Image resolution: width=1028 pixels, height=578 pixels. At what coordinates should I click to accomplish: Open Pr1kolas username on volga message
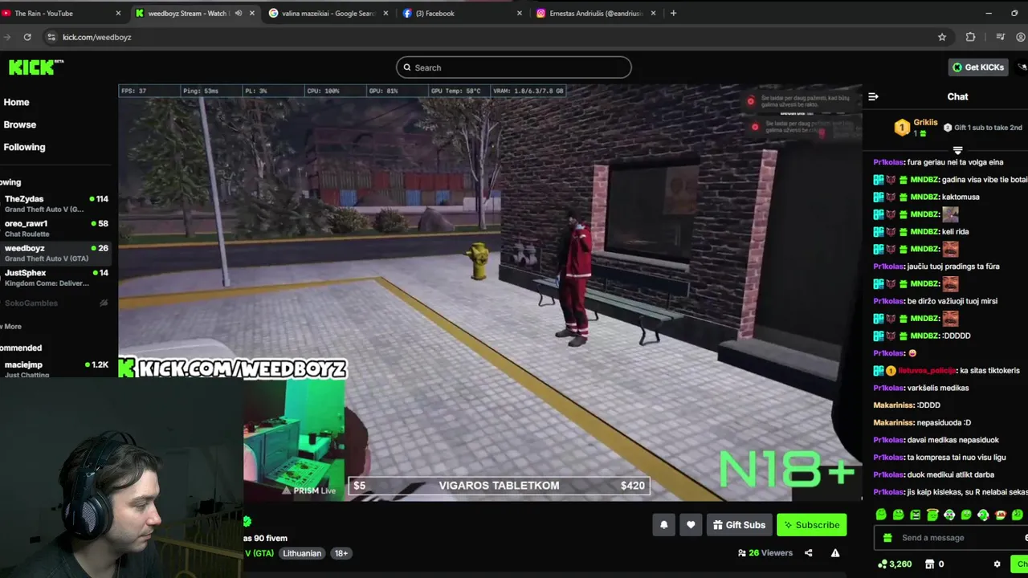(888, 162)
